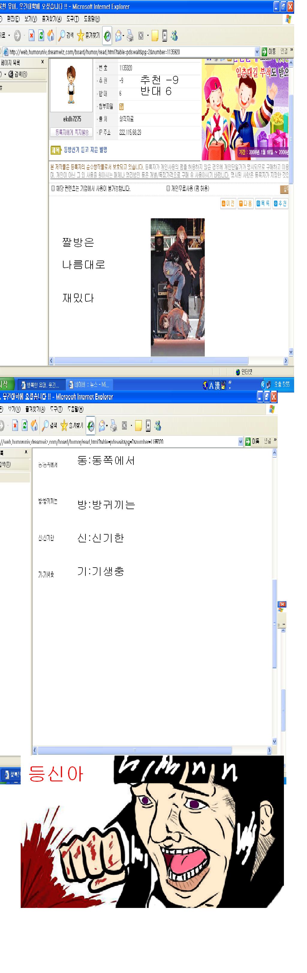Click the Mail icon in the lower browser window

pos(102,426)
